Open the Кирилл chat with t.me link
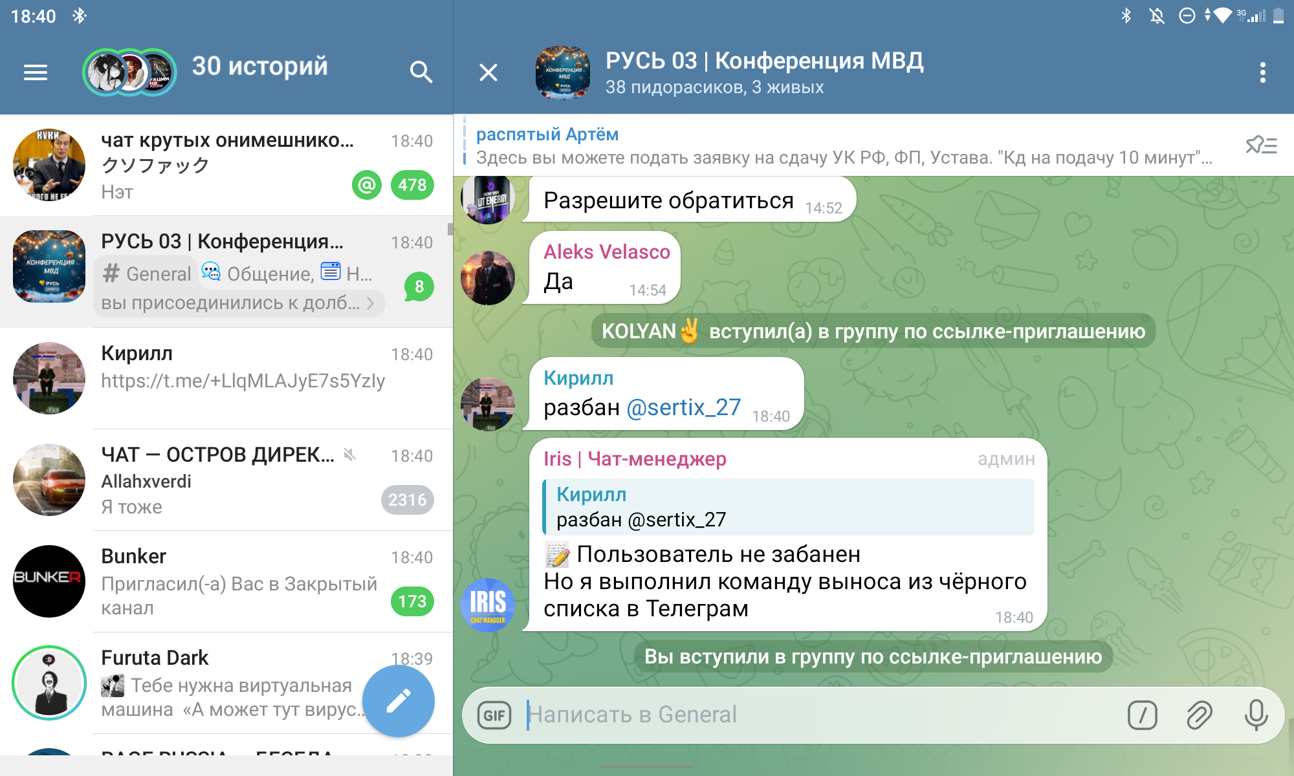 (226, 378)
